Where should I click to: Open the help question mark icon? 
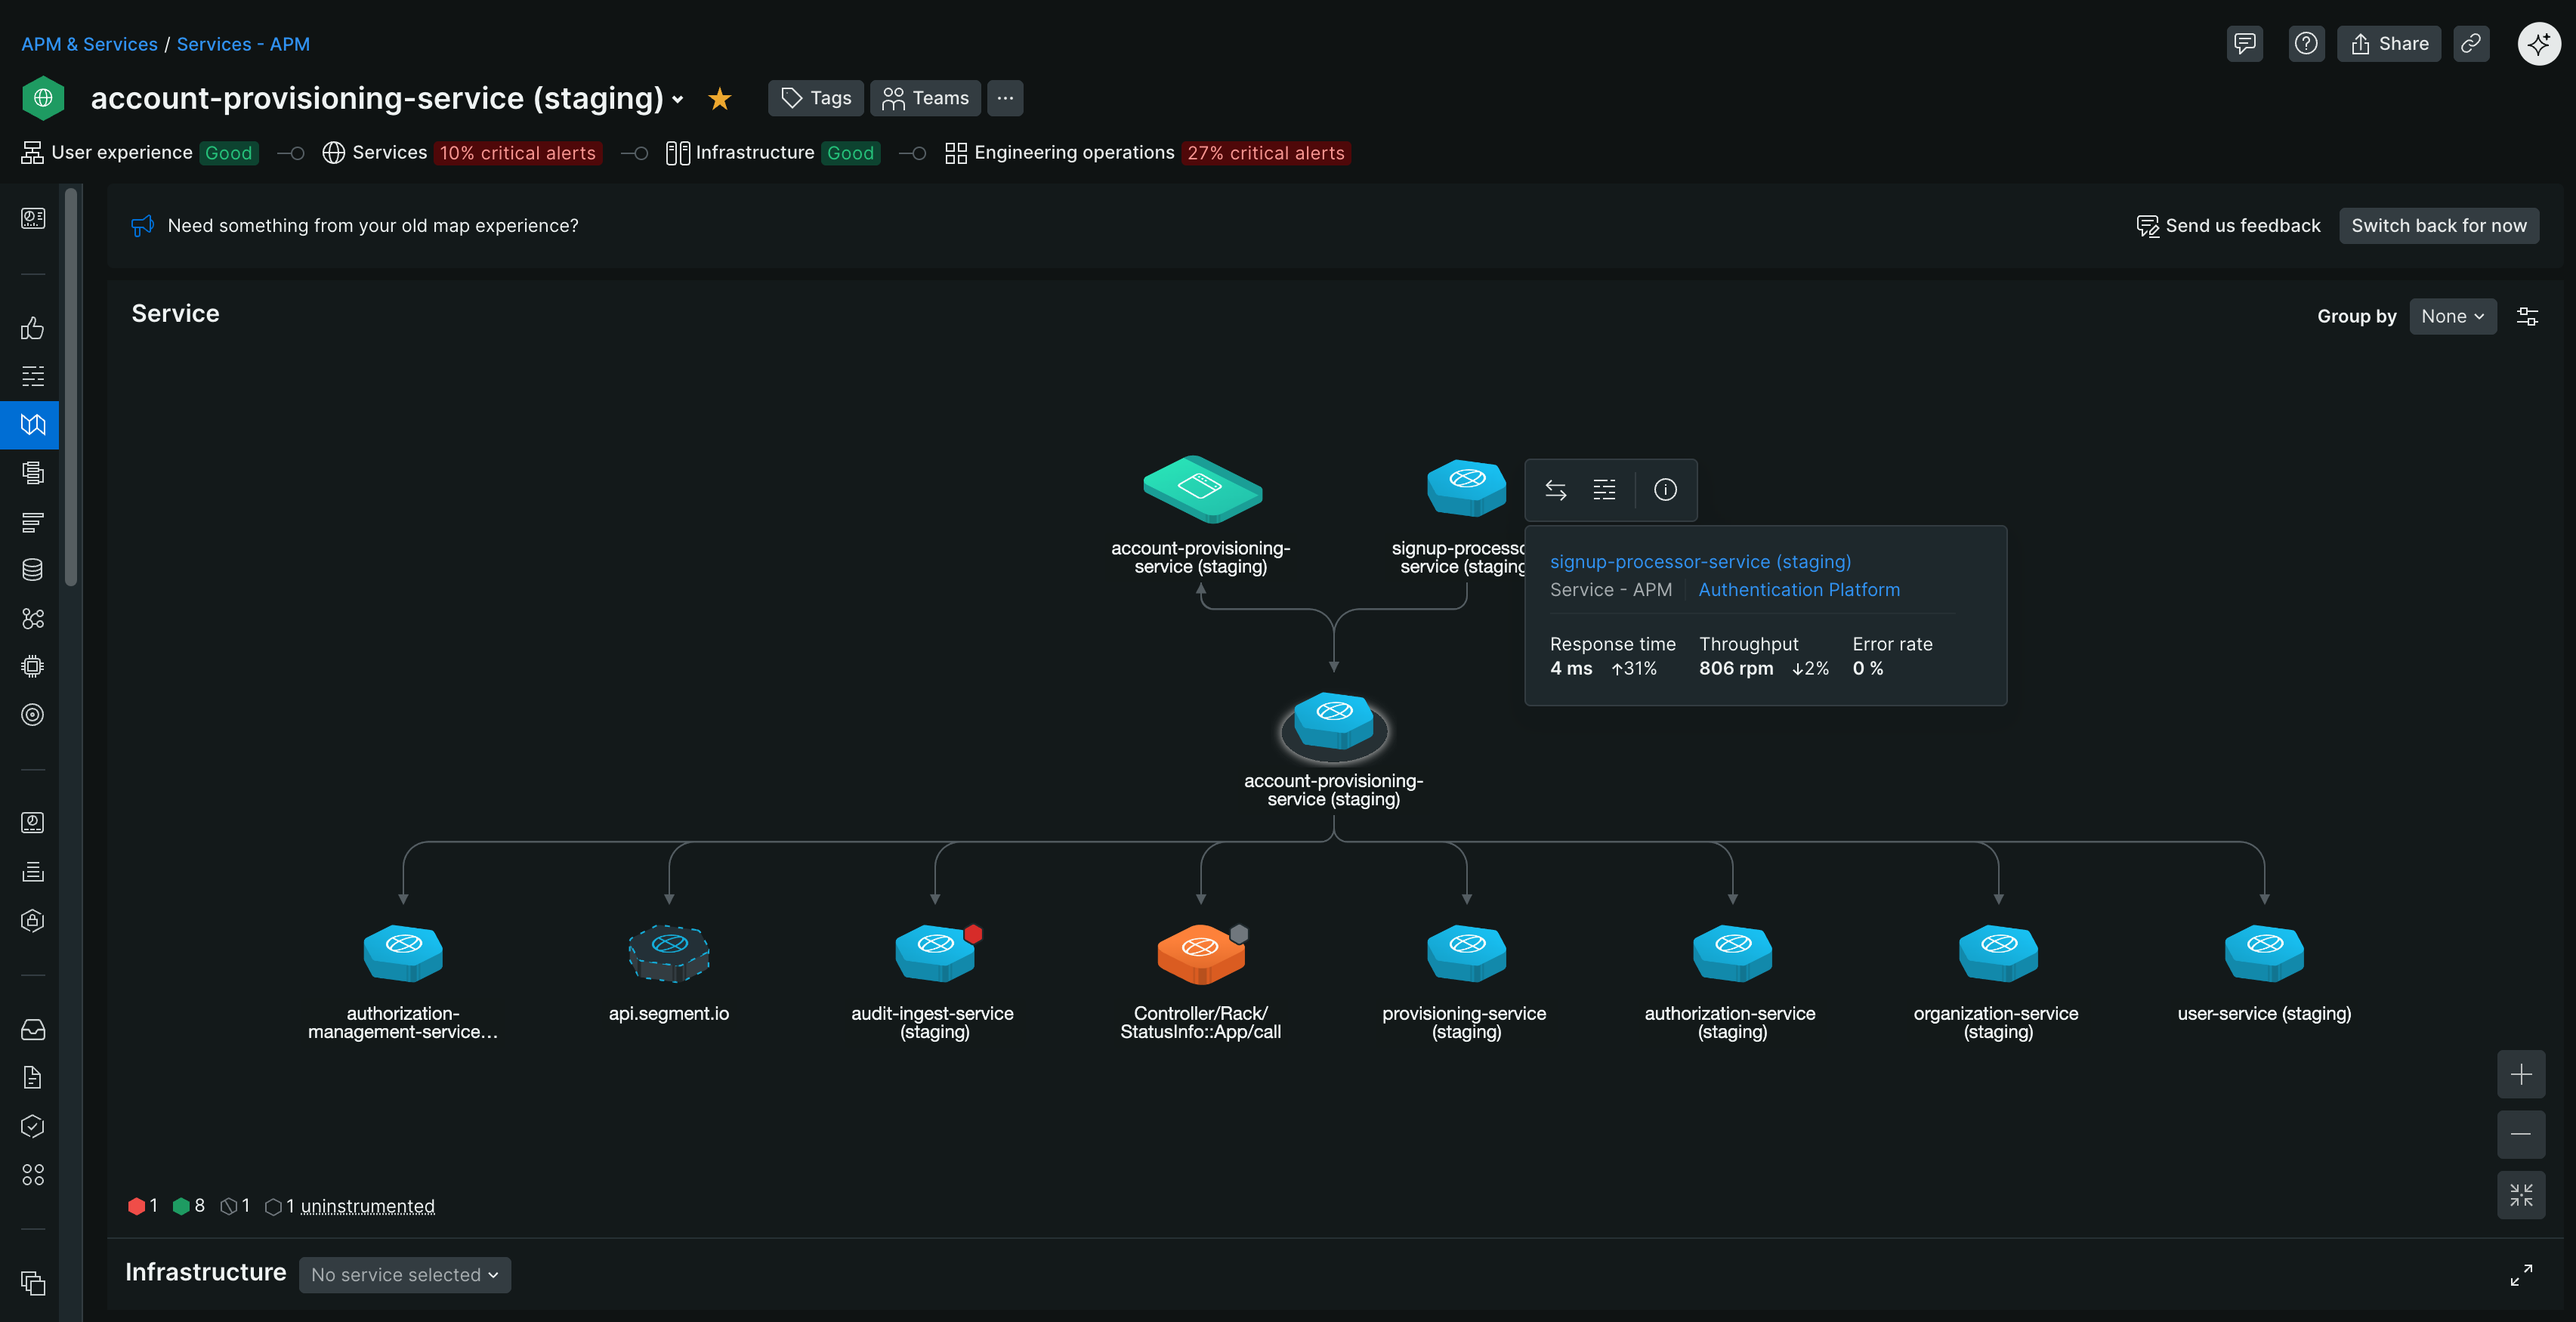(2306, 44)
